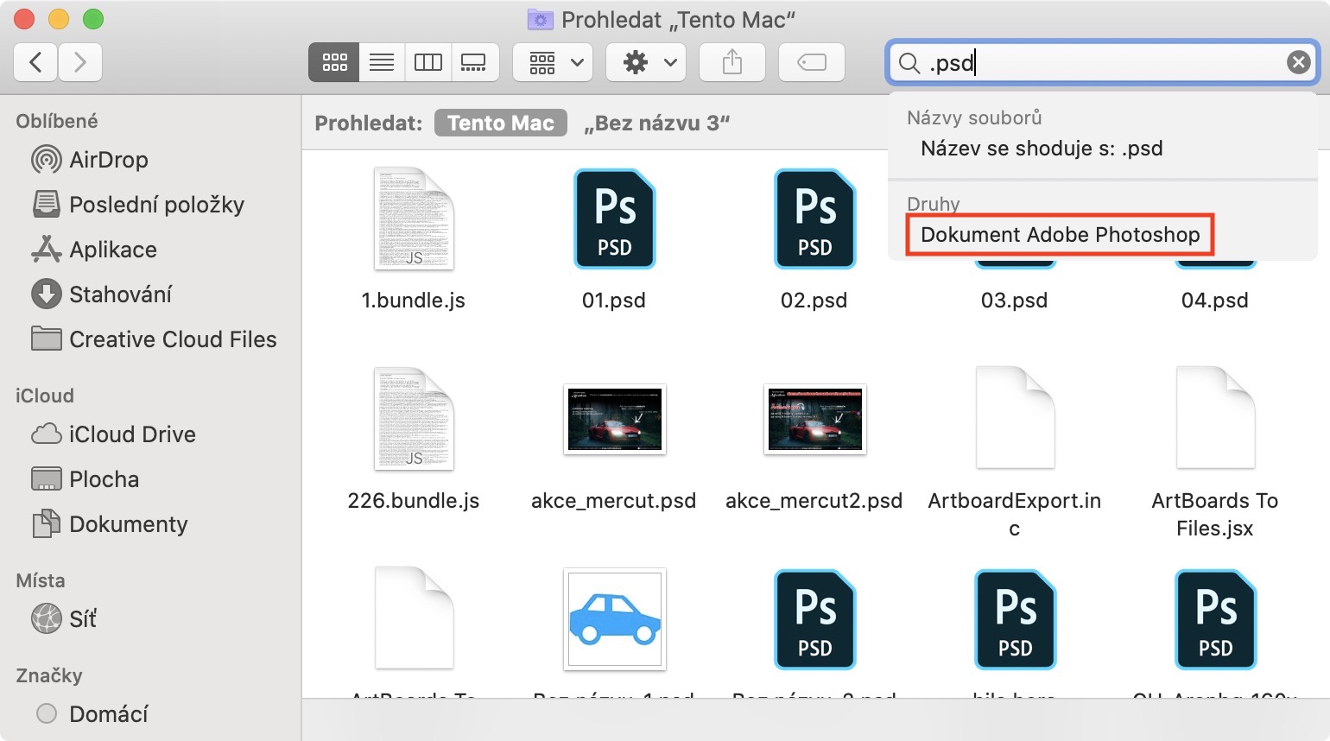Click the Edit Tags toolbar button

812,62
